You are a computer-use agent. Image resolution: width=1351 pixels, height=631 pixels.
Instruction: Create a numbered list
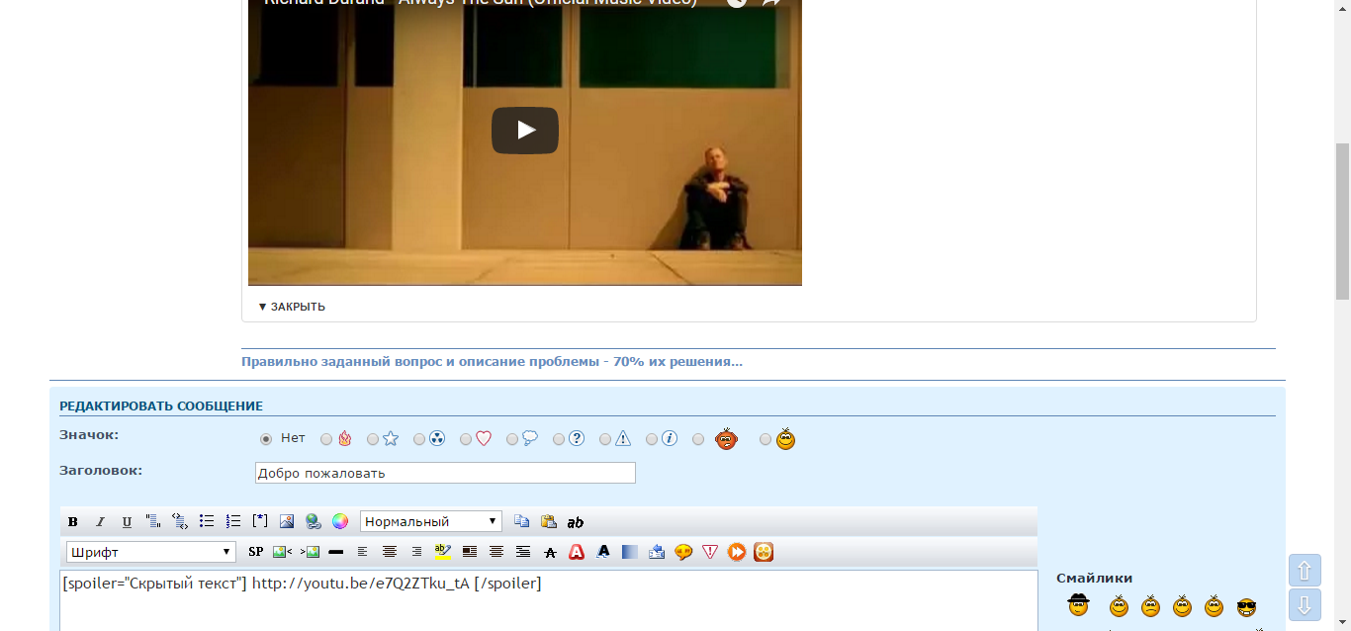click(x=233, y=521)
